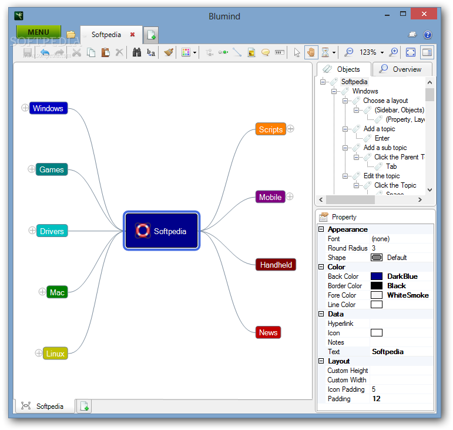Click the add sub topic icon
Image resolution: width=453 pixels, height=430 pixels.
pyautogui.click(x=209, y=52)
